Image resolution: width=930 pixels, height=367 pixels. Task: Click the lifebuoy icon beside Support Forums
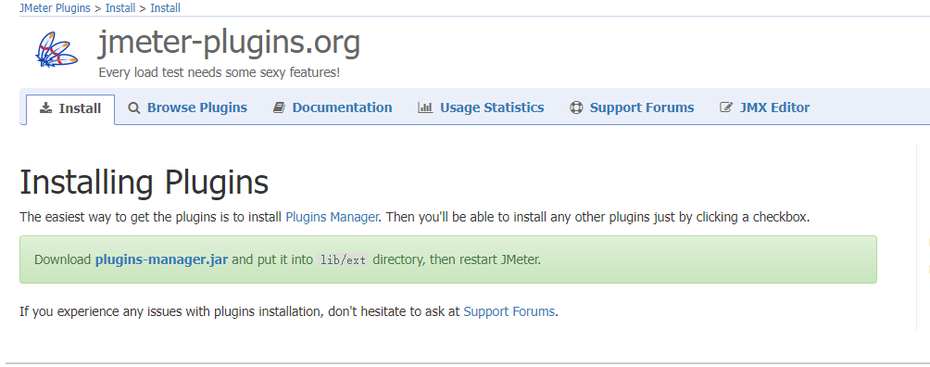576,108
